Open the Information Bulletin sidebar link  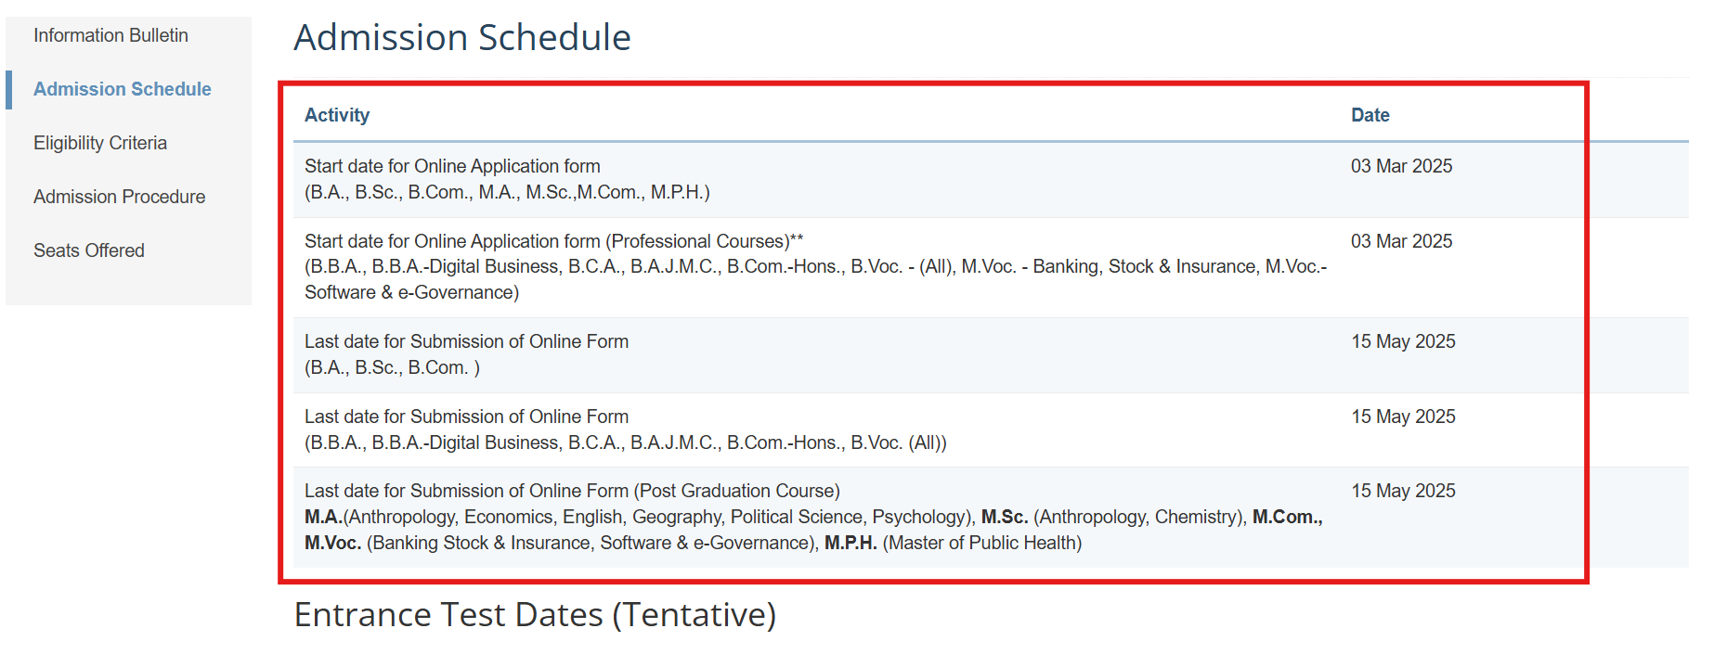[110, 35]
